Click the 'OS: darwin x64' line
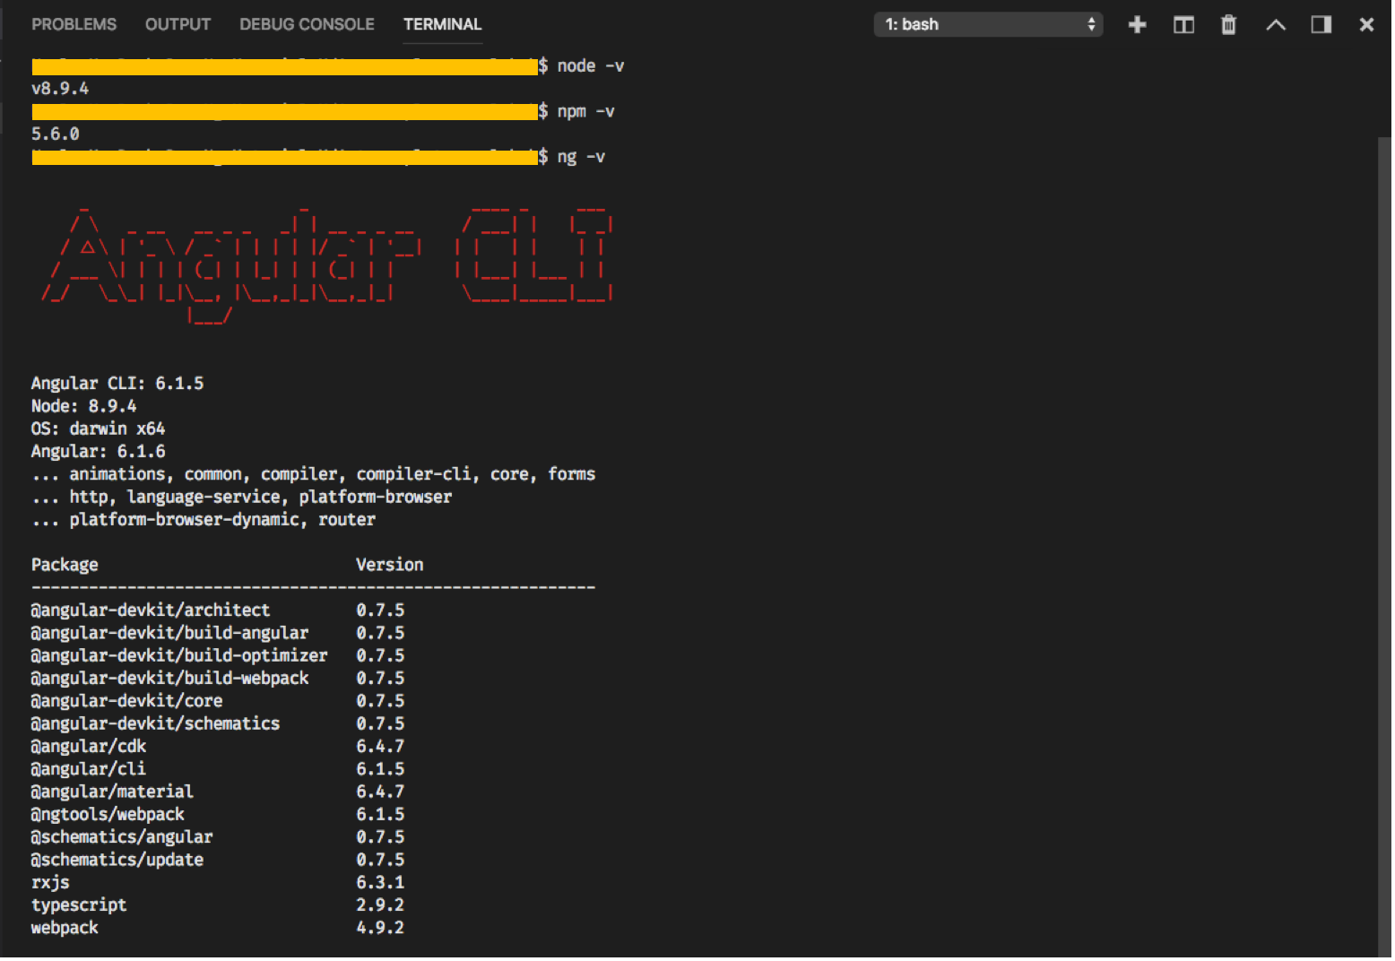This screenshot has width=1395, height=961. 99,429
